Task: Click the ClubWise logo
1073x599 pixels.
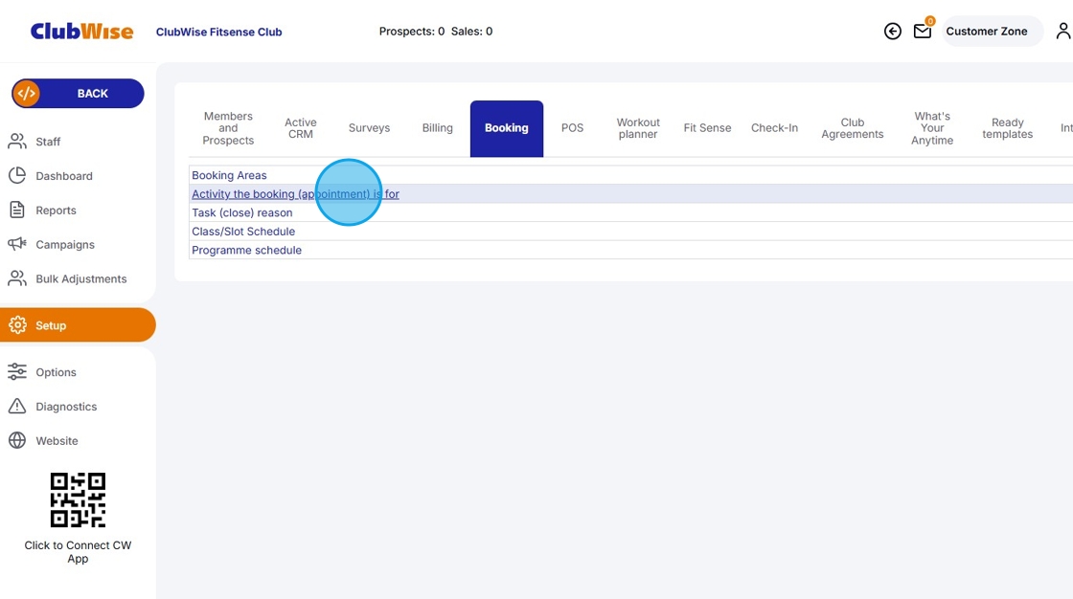Action: [81, 32]
